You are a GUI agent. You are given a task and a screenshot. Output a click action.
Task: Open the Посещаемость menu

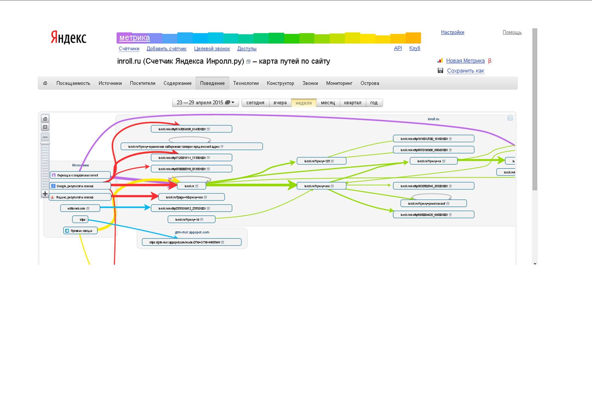[73, 83]
